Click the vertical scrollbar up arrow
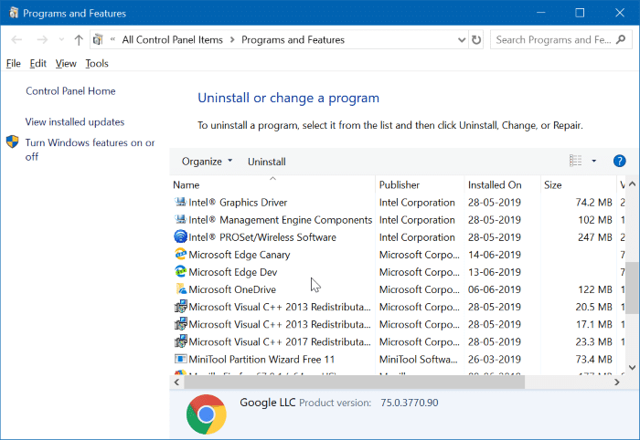640x440 pixels. tap(632, 183)
